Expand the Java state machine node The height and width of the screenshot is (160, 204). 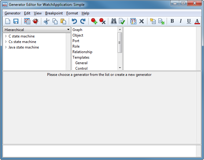(x=6, y=47)
